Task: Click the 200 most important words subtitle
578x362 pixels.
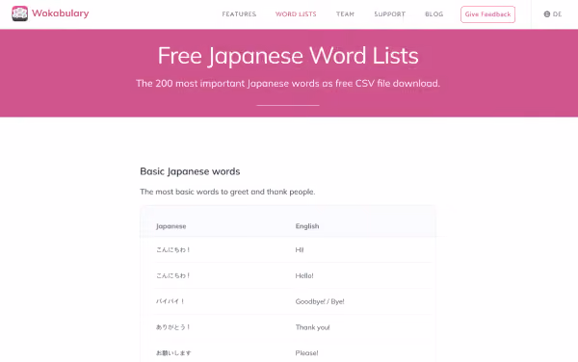Action: coord(288,83)
